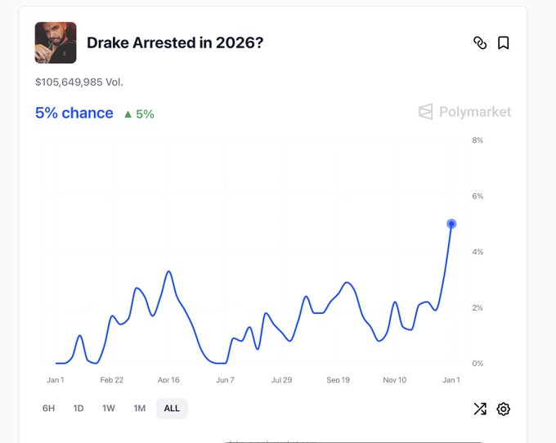Click the Apr 16 date axis label
Image resolution: width=556 pixels, height=443 pixels.
pos(169,380)
